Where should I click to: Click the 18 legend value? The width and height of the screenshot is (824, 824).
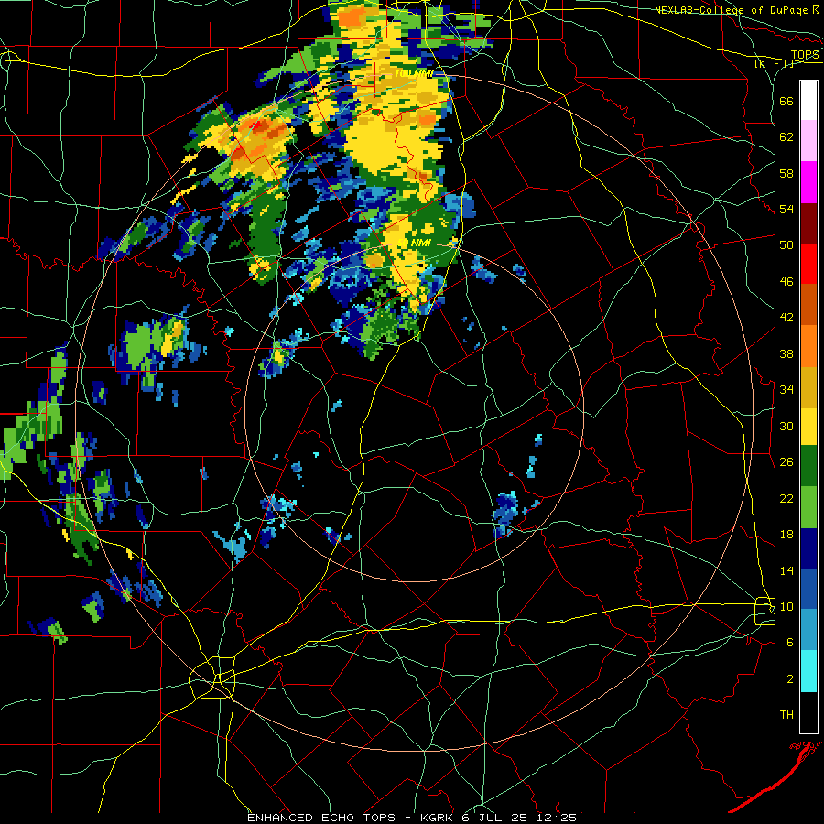(x=786, y=535)
